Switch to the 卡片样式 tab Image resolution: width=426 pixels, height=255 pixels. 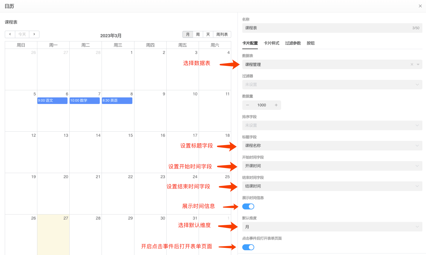click(x=271, y=43)
